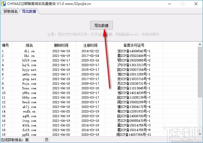203x143 pixels.
Task: Select domain byjy.net
Action: (29, 70)
